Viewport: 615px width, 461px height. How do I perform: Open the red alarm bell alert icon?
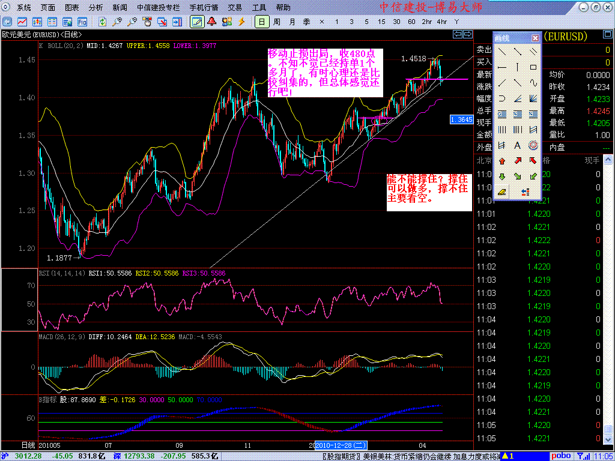point(212,22)
